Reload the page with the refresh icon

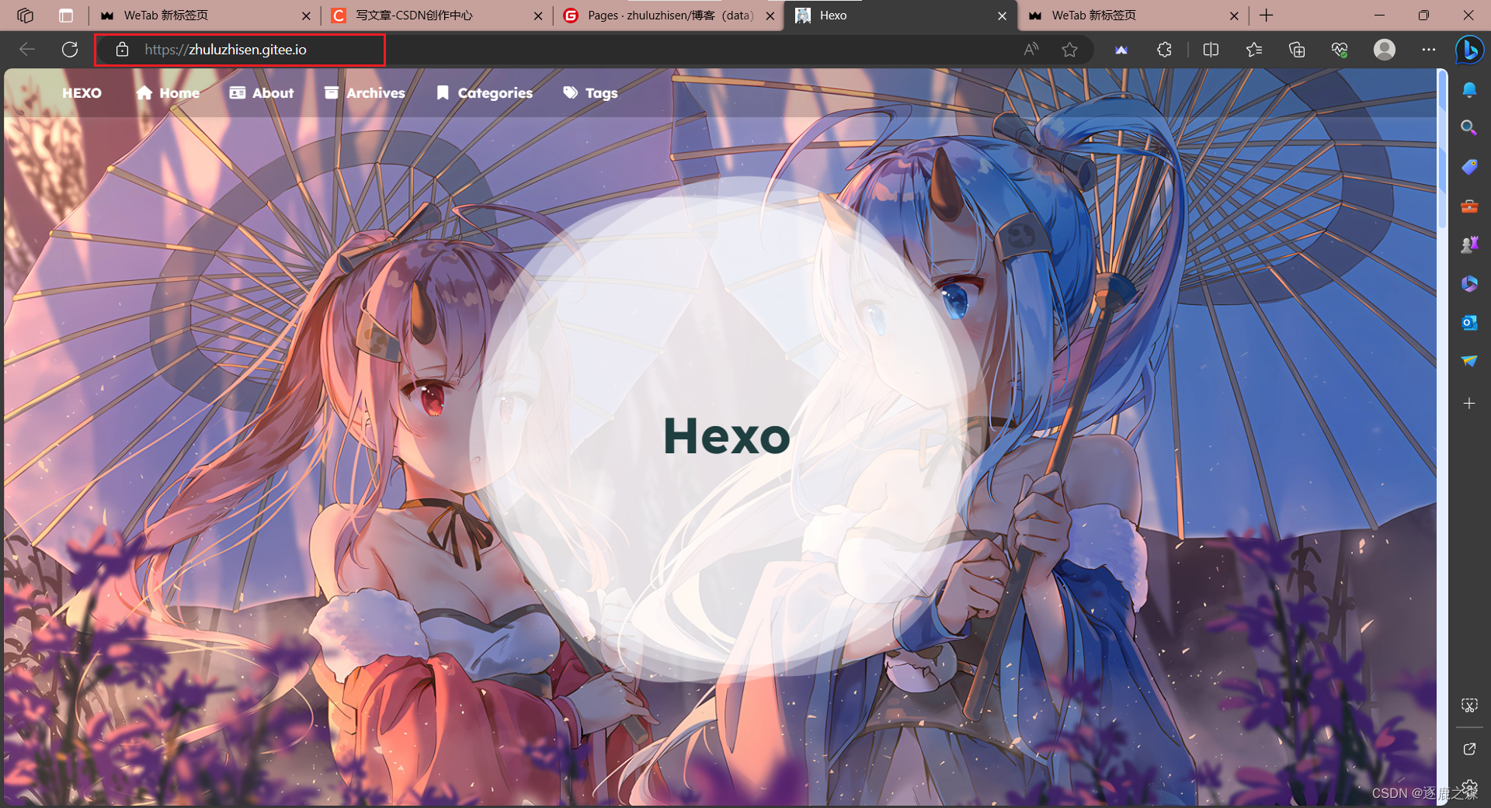point(70,50)
